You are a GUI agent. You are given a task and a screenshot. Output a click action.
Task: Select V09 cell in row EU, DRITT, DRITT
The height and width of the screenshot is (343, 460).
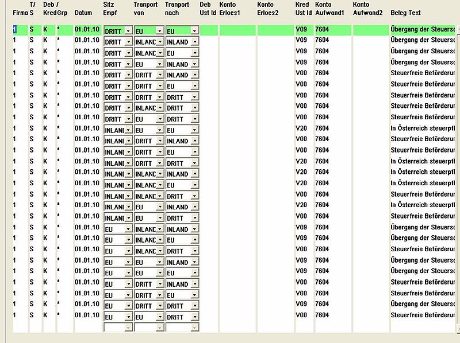[301, 304]
